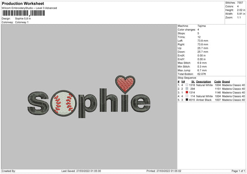247x174 pixels.
Task: Click the 'Color changes' label
Action: 186,30
